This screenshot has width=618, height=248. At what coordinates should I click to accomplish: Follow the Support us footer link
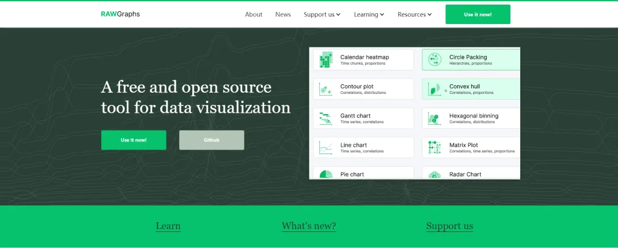pos(450,226)
